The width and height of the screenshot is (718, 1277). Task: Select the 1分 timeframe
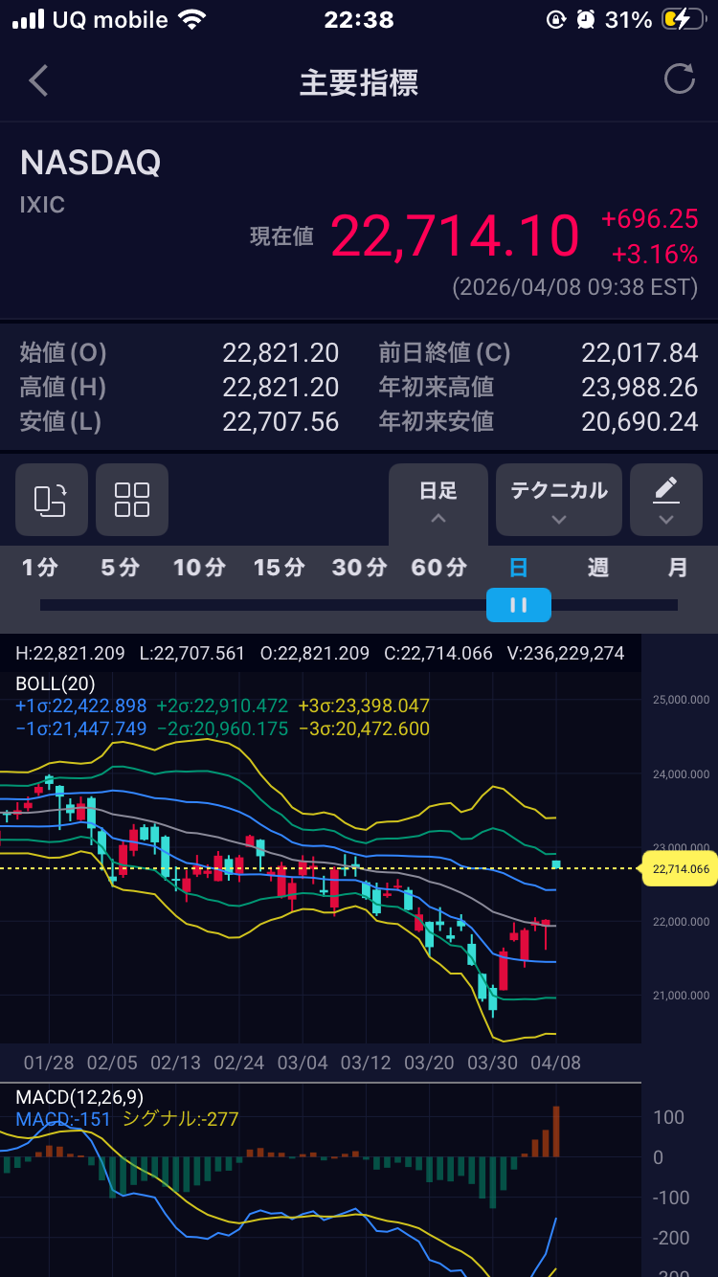pos(40,568)
